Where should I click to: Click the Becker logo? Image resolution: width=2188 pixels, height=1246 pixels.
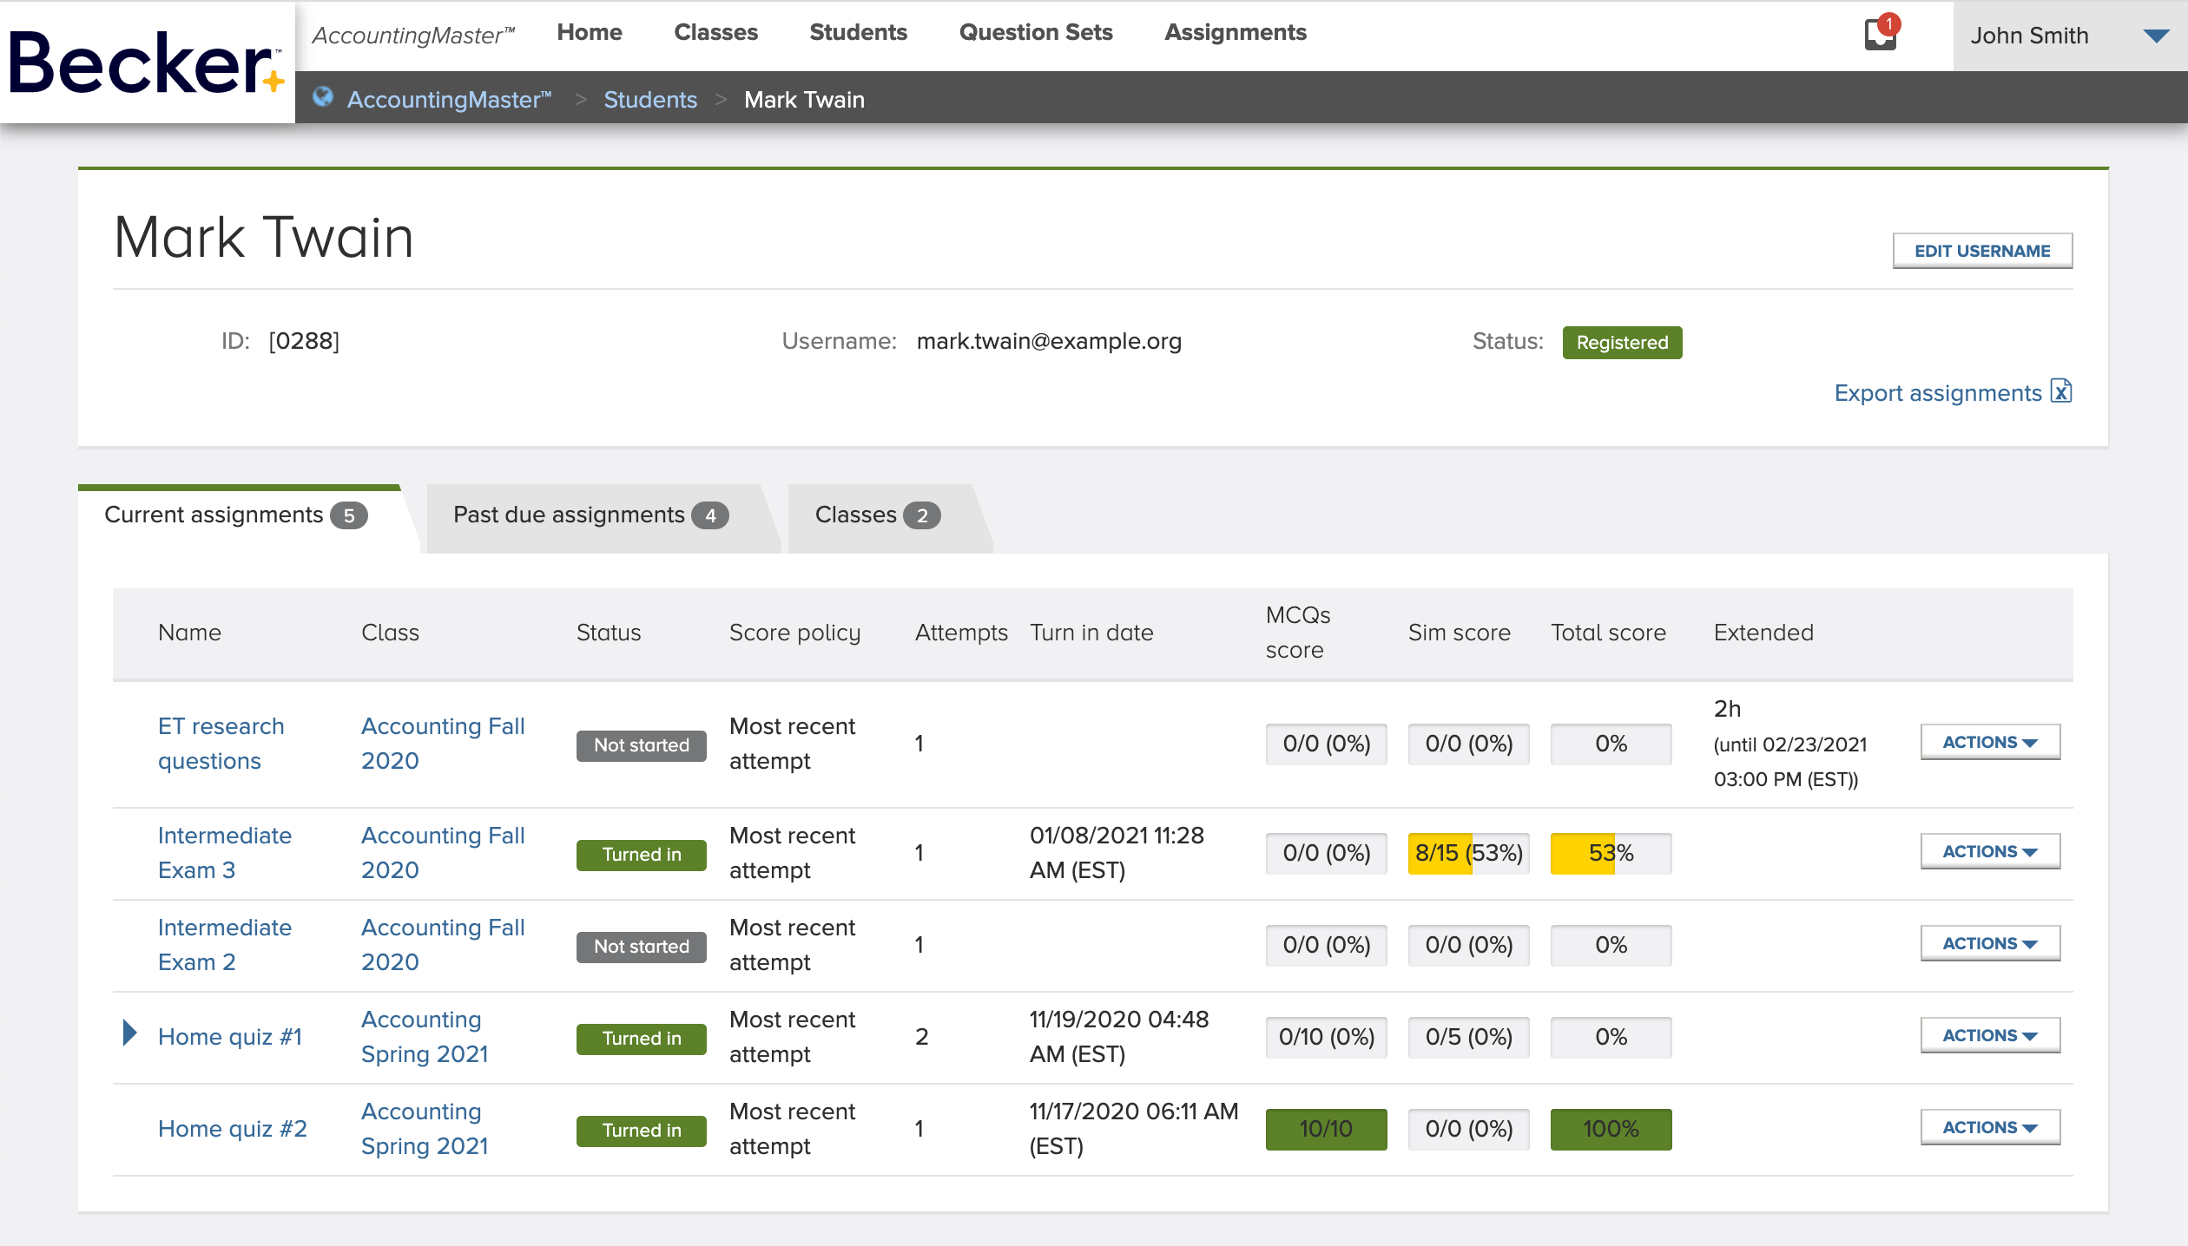pyautogui.click(x=146, y=62)
